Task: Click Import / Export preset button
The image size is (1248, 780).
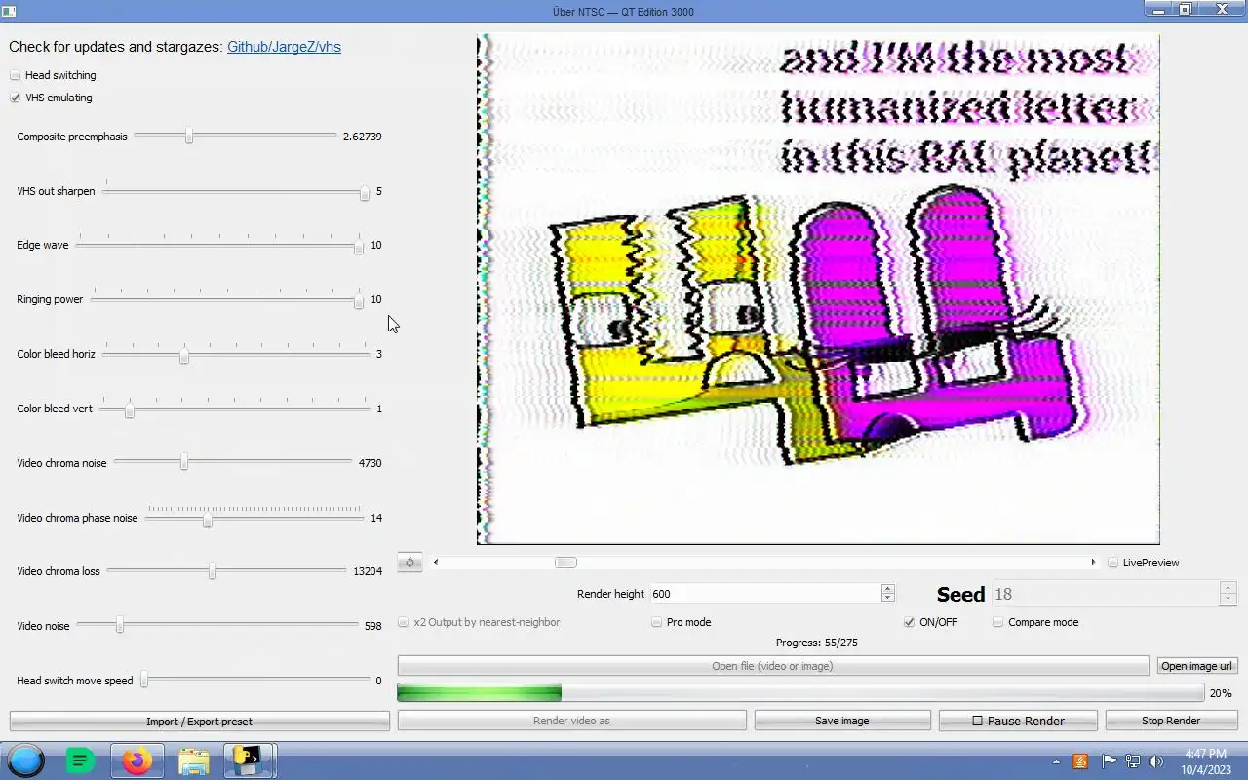Action: (199, 721)
